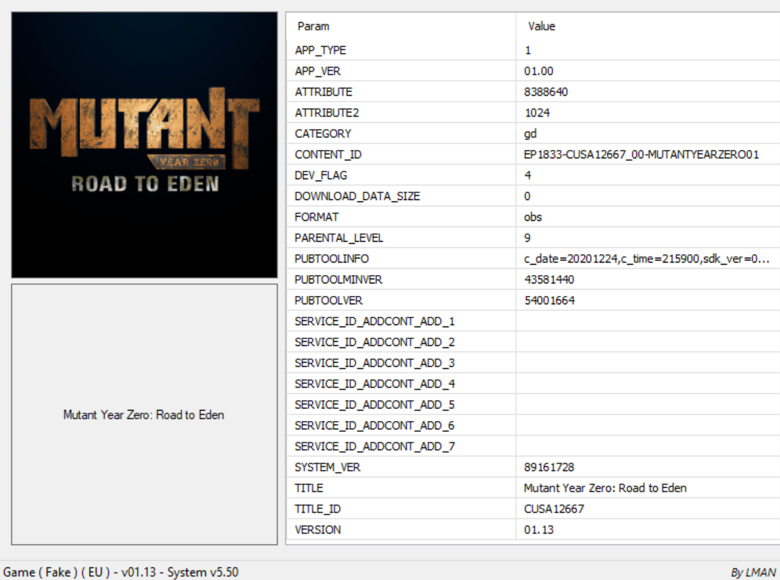
Task: Click the value 01.00 for APP_VER
Action: pyautogui.click(x=538, y=71)
